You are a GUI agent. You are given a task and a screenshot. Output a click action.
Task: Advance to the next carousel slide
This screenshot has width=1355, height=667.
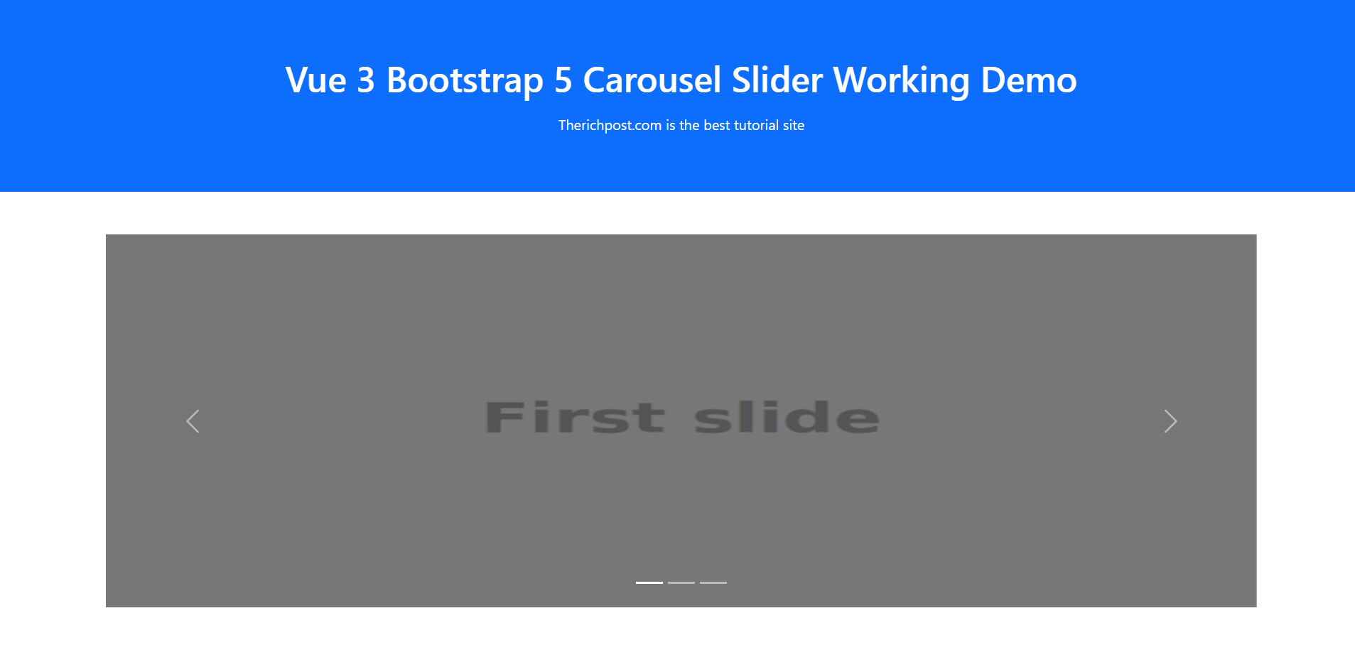pyautogui.click(x=1170, y=421)
